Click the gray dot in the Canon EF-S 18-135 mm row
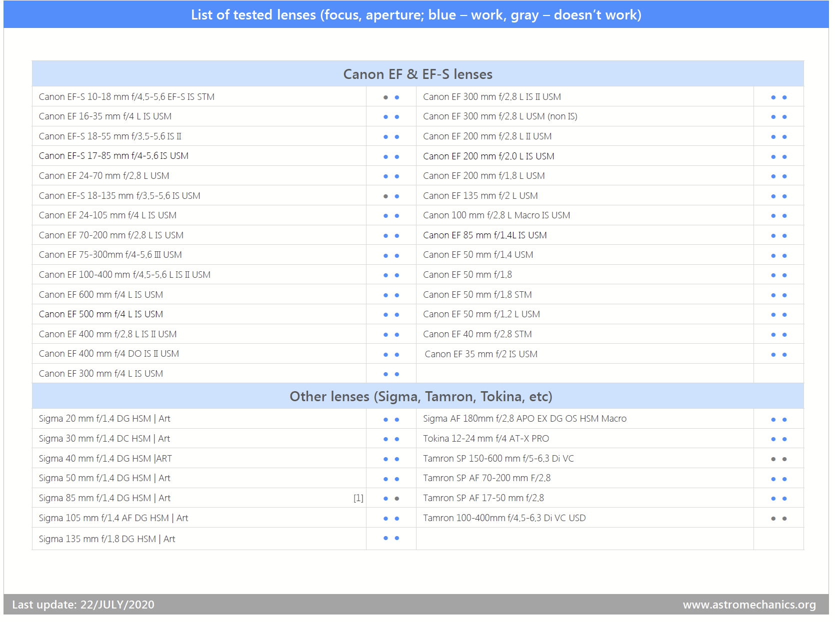This screenshot has height=622, width=835. pos(385,196)
